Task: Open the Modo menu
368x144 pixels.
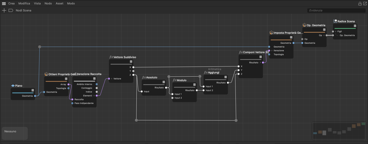Action: tap(71, 3)
